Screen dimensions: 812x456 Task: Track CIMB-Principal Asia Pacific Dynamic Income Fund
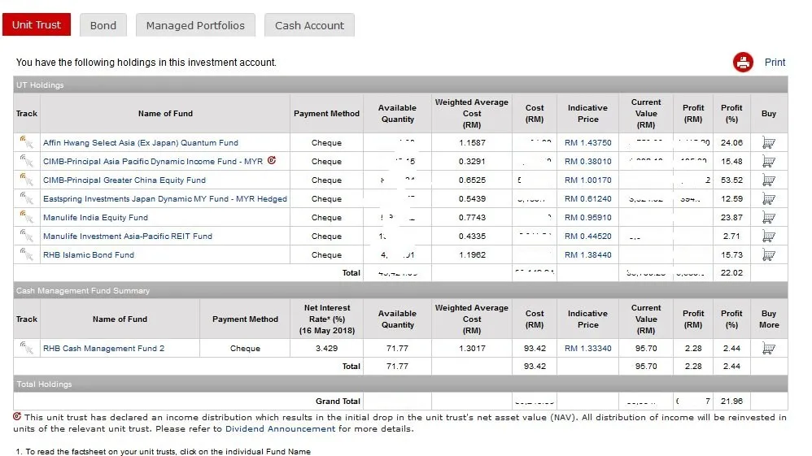coord(26,160)
